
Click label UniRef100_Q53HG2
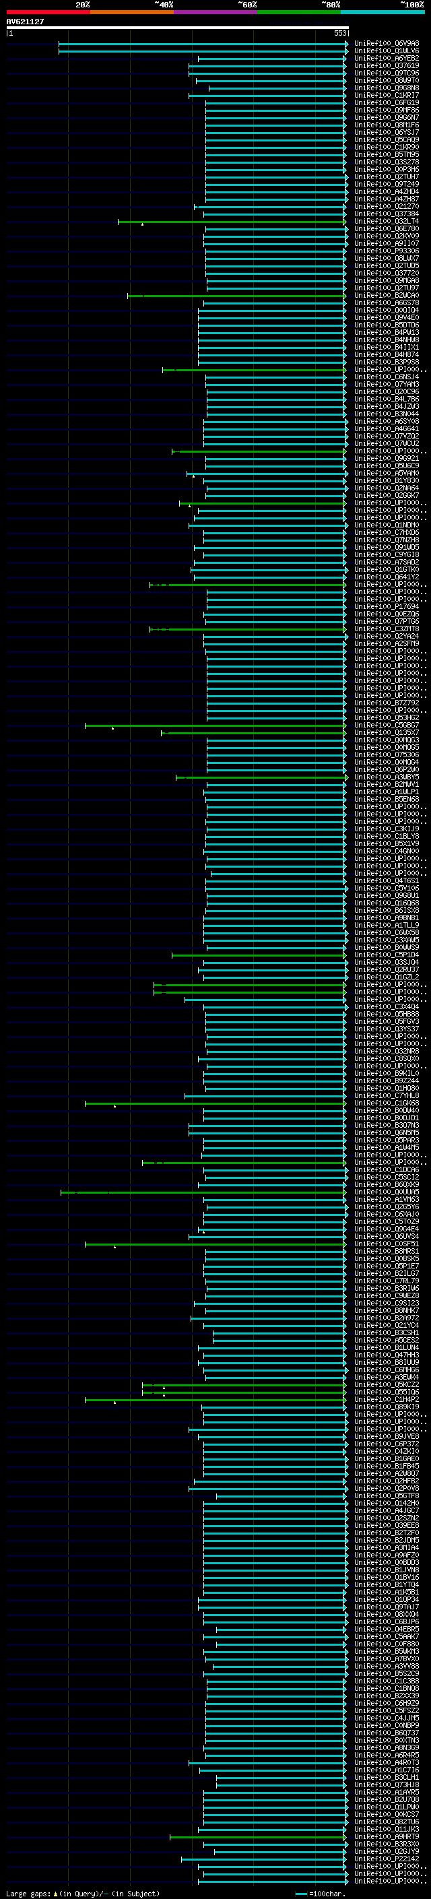(x=387, y=717)
